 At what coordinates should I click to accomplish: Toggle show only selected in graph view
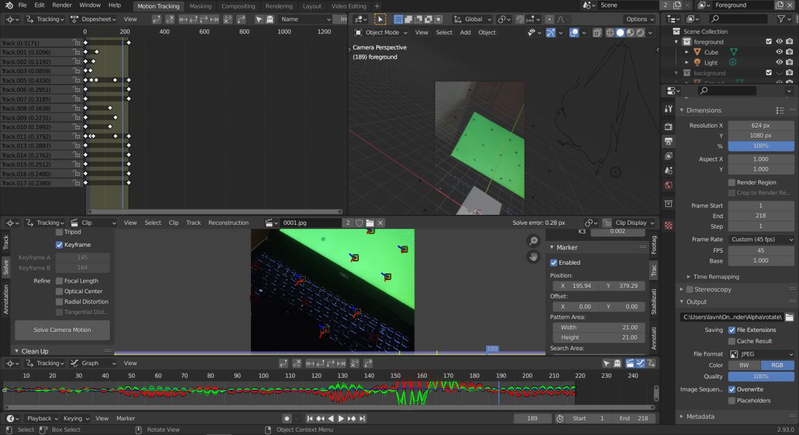(607, 363)
